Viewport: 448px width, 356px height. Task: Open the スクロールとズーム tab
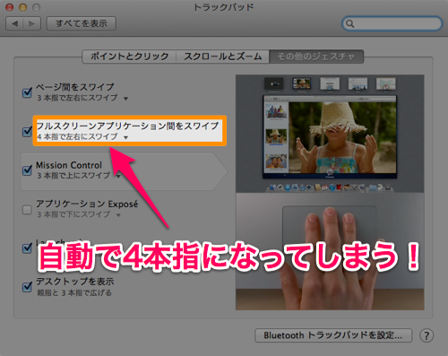tap(223, 56)
